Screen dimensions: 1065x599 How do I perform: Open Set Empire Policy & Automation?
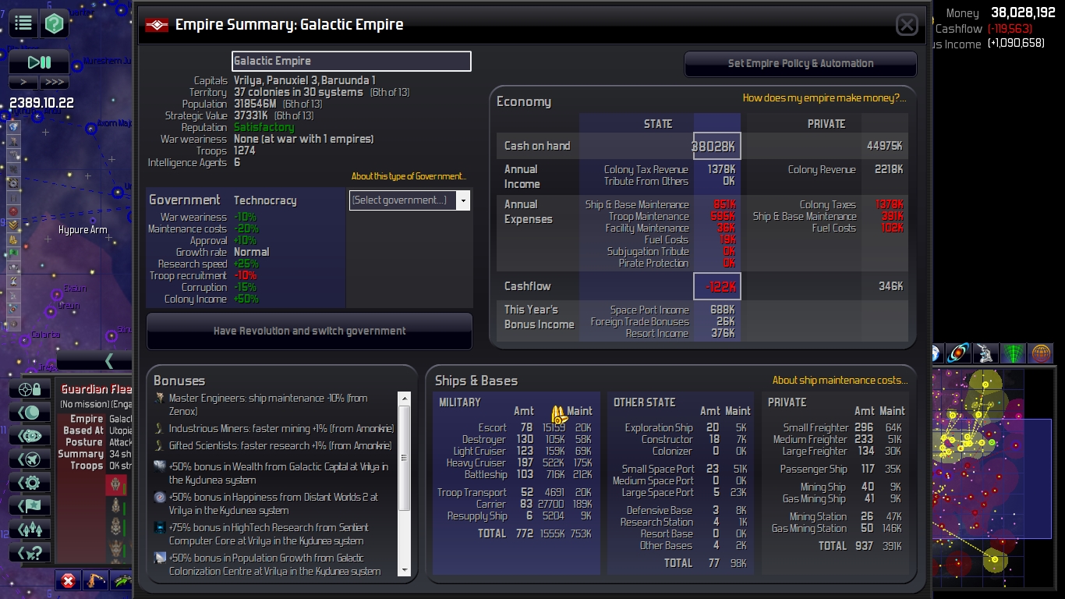pyautogui.click(x=801, y=64)
